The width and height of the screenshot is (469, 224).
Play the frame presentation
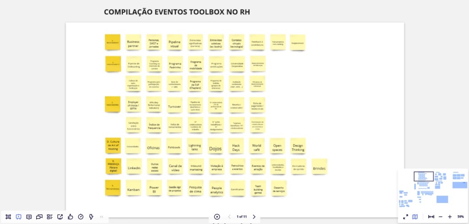[x=217, y=217]
